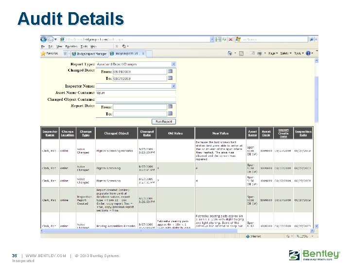This screenshot has width=350, height=263.
Task: Click the Report Date To input field
Action: (140, 113)
